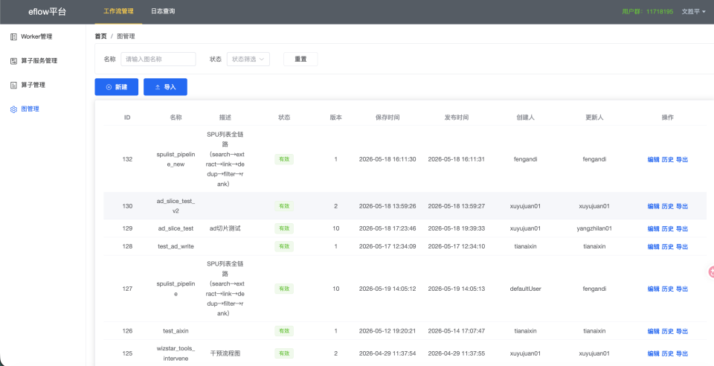This screenshot has width=714, height=366.
Task: Click 编辑 for test_aixin row
Action: pos(654,331)
